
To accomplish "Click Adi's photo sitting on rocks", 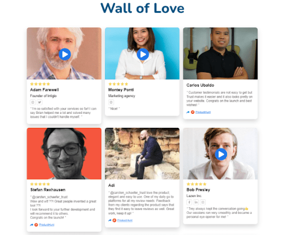I will point(142,154).
